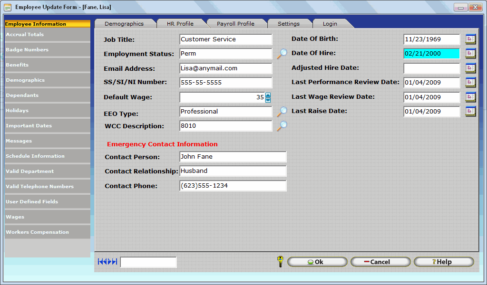Switch to the HR Profile tab
The width and height of the screenshot is (487, 285).
click(x=180, y=24)
